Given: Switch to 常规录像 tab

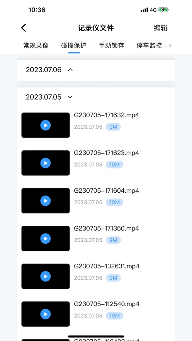Looking at the screenshot, I should [x=36, y=46].
